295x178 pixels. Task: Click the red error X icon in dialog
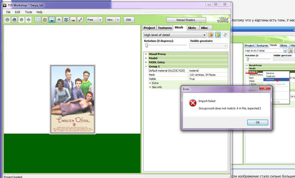193,103
